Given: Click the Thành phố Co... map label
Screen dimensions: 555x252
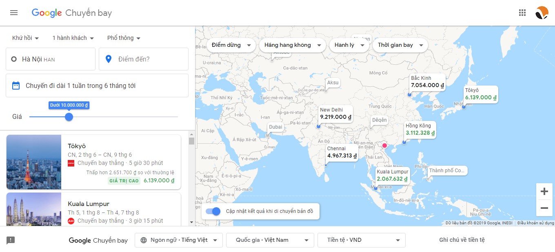Looking at the screenshot, I should pyautogui.click(x=447, y=171).
